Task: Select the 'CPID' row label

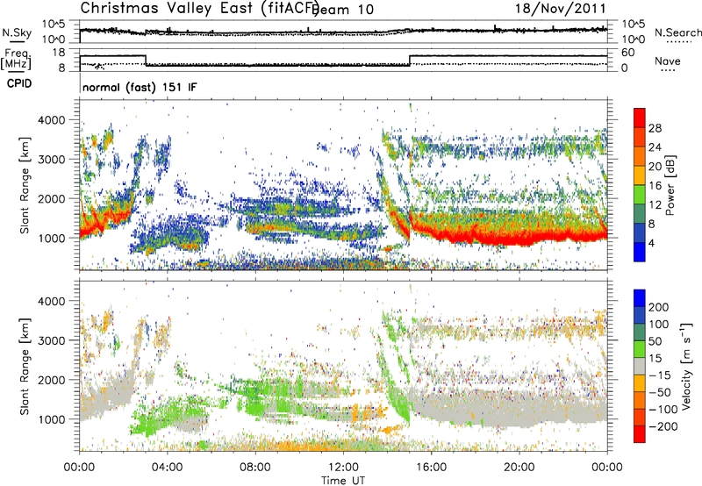Action: (19, 83)
